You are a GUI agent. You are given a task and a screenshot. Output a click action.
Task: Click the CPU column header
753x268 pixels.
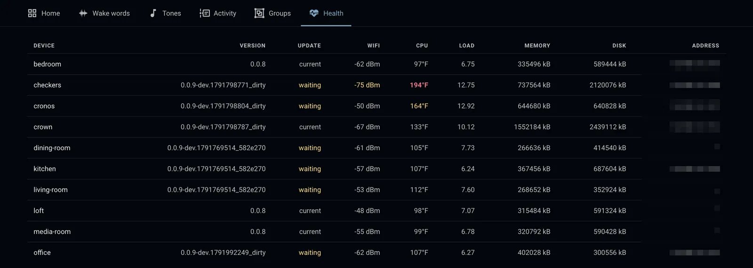click(x=422, y=46)
